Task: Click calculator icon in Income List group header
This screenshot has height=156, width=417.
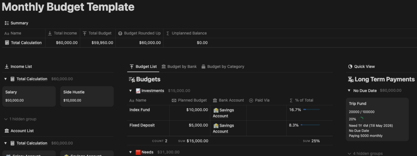Action: click(12, 79)
